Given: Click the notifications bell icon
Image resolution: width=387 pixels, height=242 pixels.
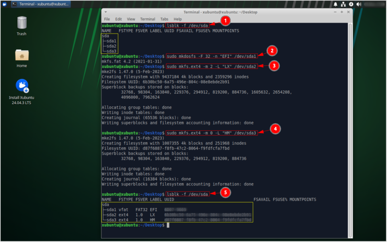Looking at the screenshot, I should click(x=335, y=4).
